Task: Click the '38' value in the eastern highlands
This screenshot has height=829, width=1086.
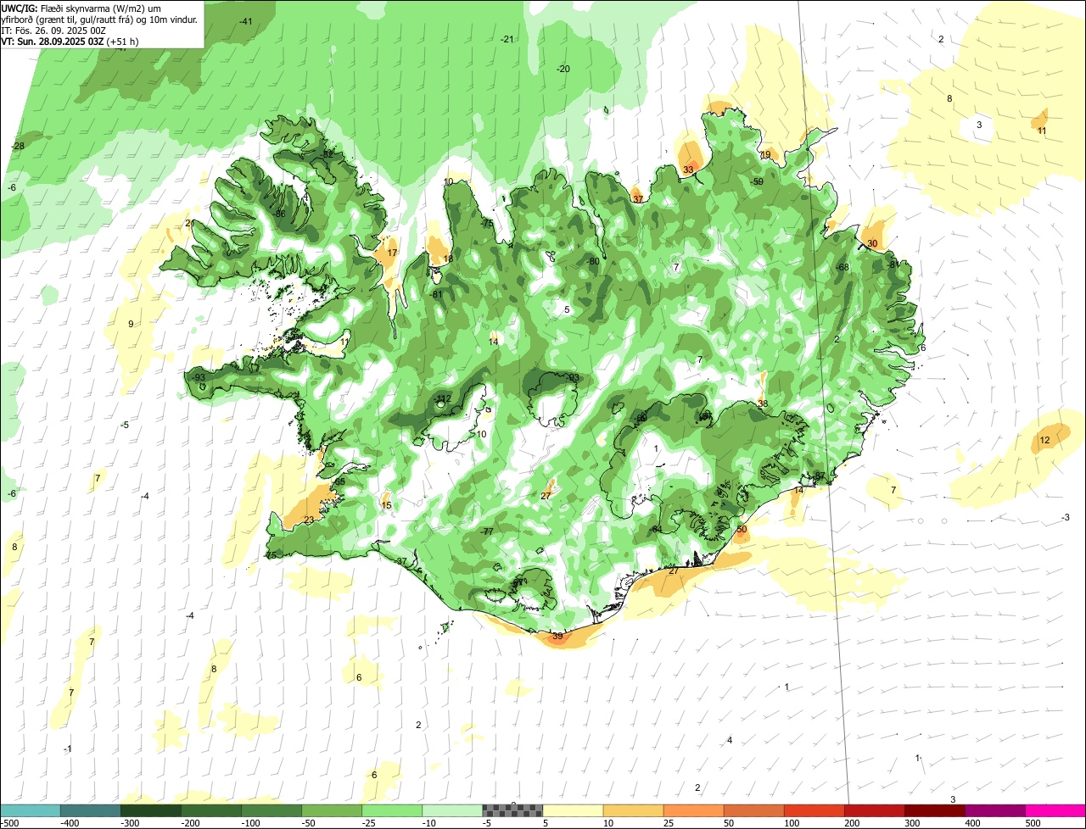Action: 762,403
